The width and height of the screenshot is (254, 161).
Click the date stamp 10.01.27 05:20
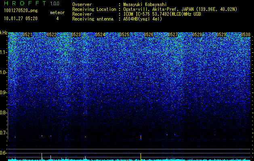[x=21, y=19]
